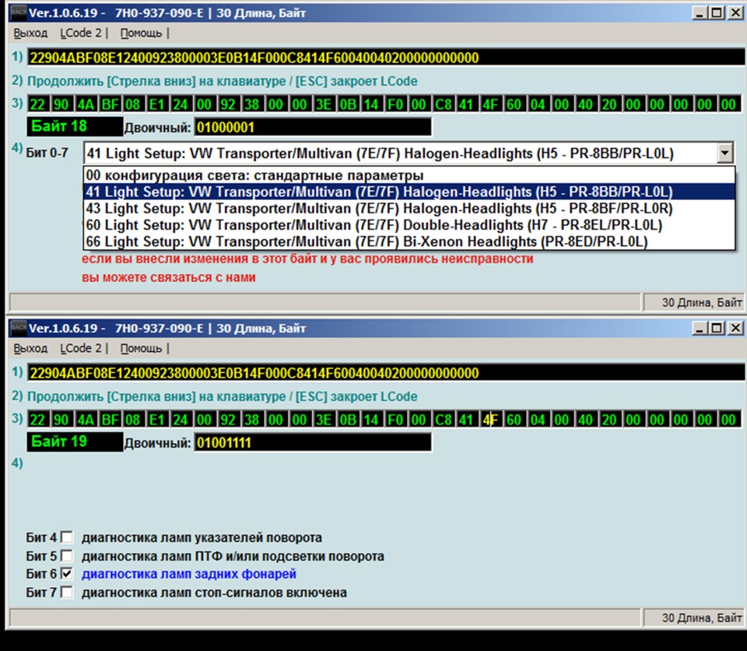Choose '43 Light Setup' PR-8BF/PR-L0R option

(x=409, y=209)
